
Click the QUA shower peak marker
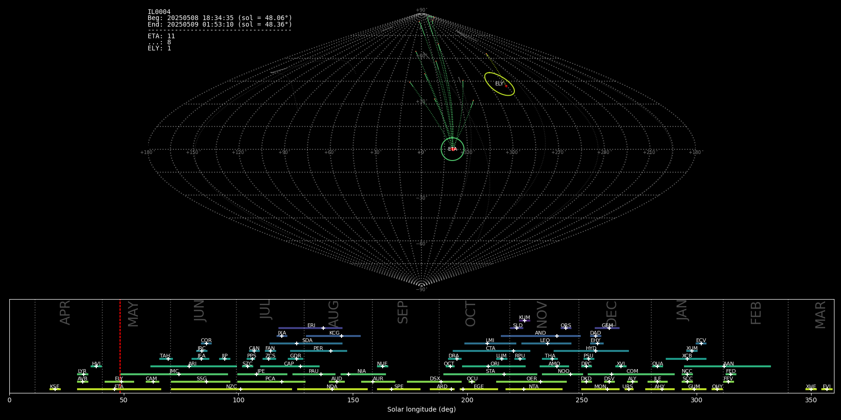657,366
